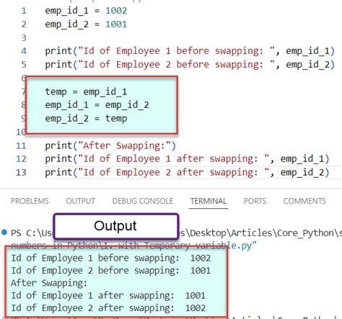
Task: Click terminal output "Employee 1 before swapping: 1002"
Action: (x=111, y=259)
